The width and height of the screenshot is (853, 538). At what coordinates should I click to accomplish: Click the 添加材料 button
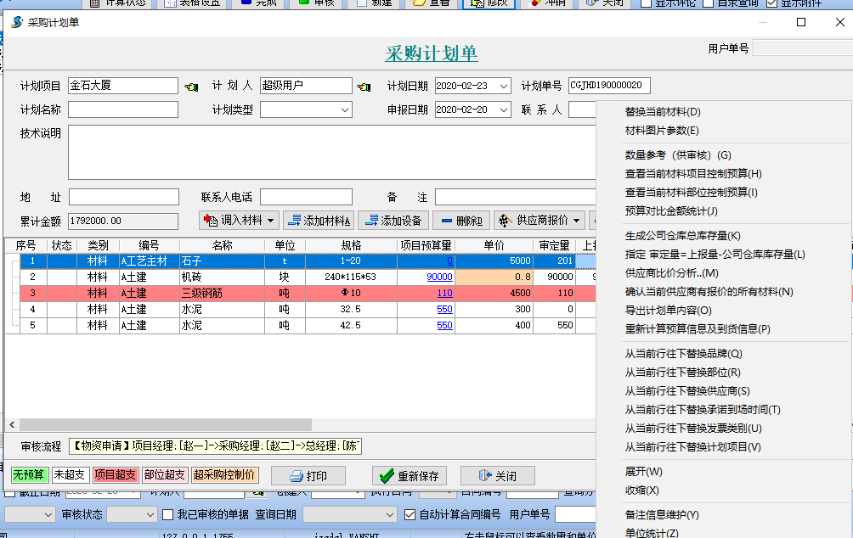319,221
